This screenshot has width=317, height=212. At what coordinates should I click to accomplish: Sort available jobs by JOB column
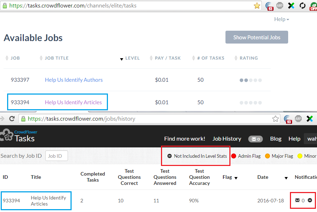pyautogui.click(x=12, y=58)
